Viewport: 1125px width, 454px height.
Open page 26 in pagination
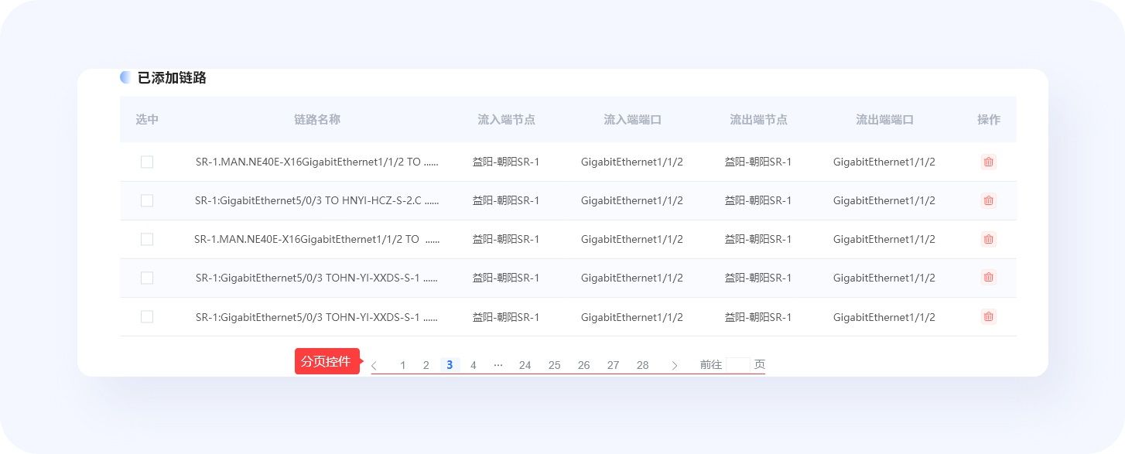[584, 365]
